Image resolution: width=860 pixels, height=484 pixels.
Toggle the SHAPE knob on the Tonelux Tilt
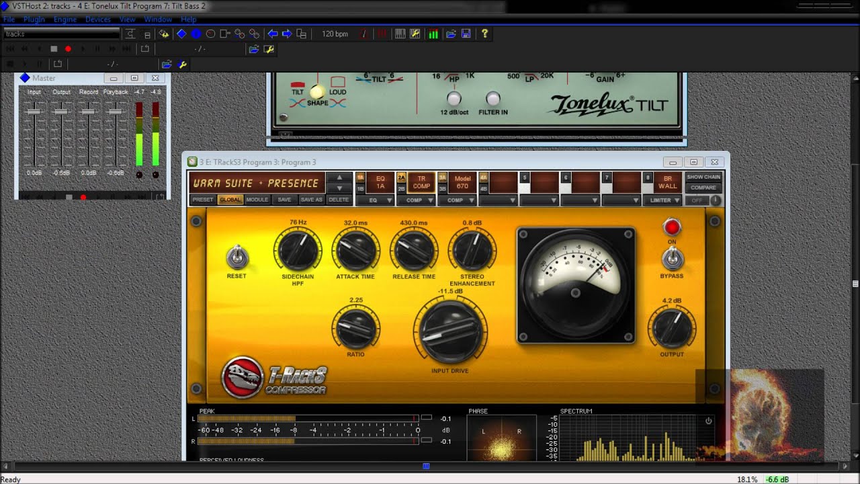click(x=317, y=91)
